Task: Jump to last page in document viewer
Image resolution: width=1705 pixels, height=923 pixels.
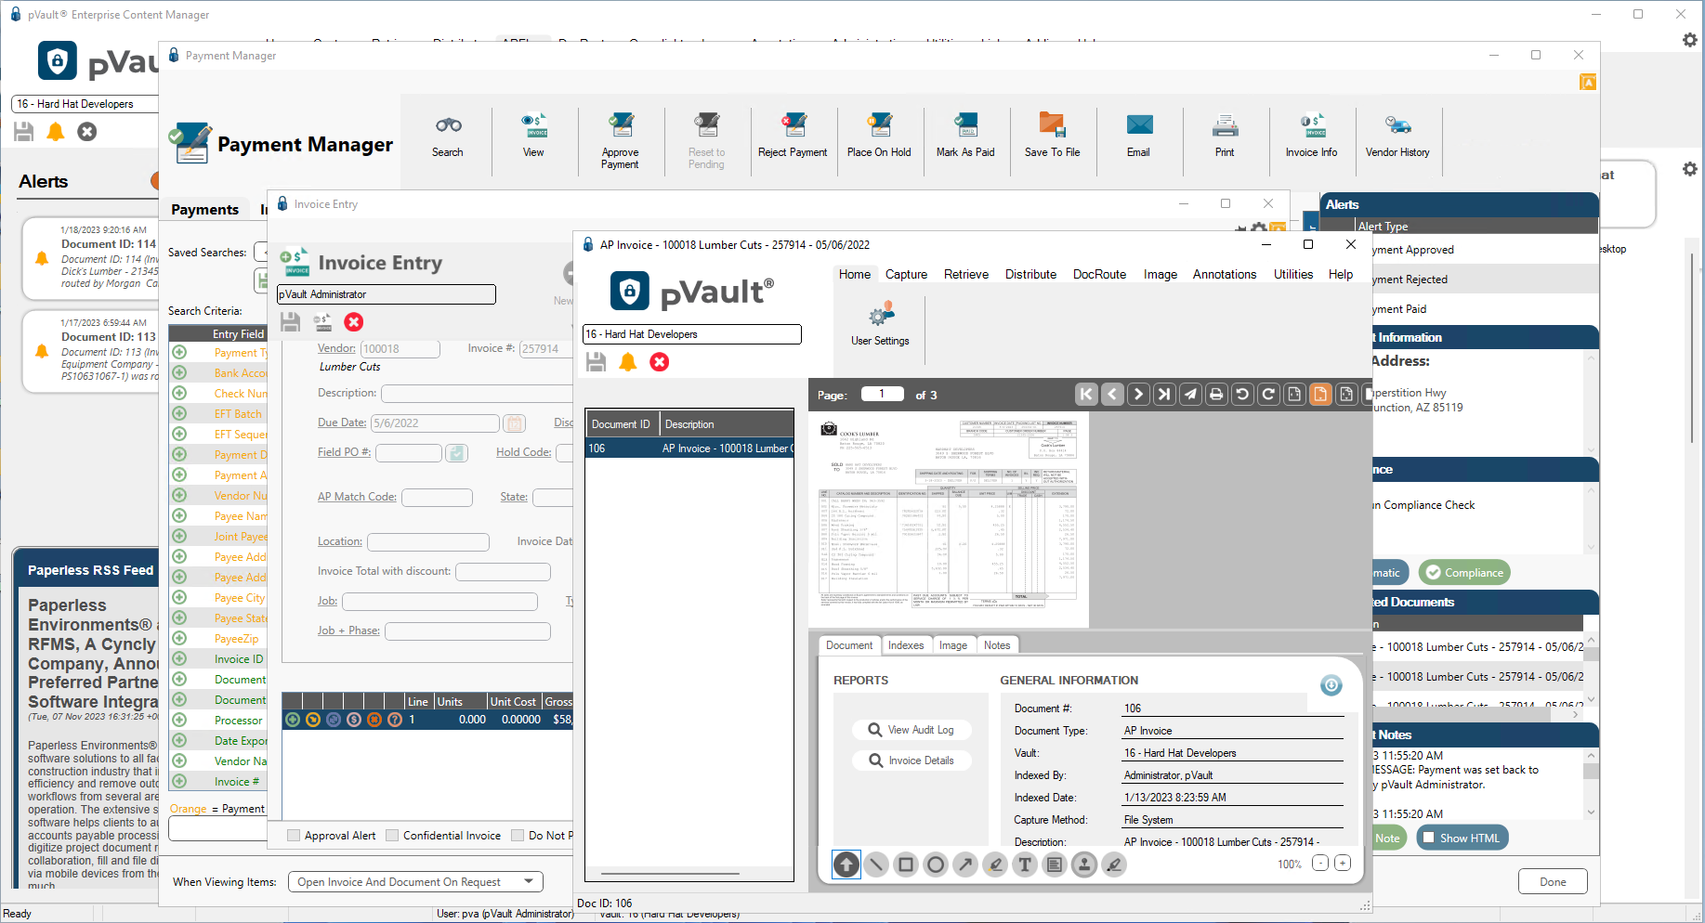Action: 1164,395
